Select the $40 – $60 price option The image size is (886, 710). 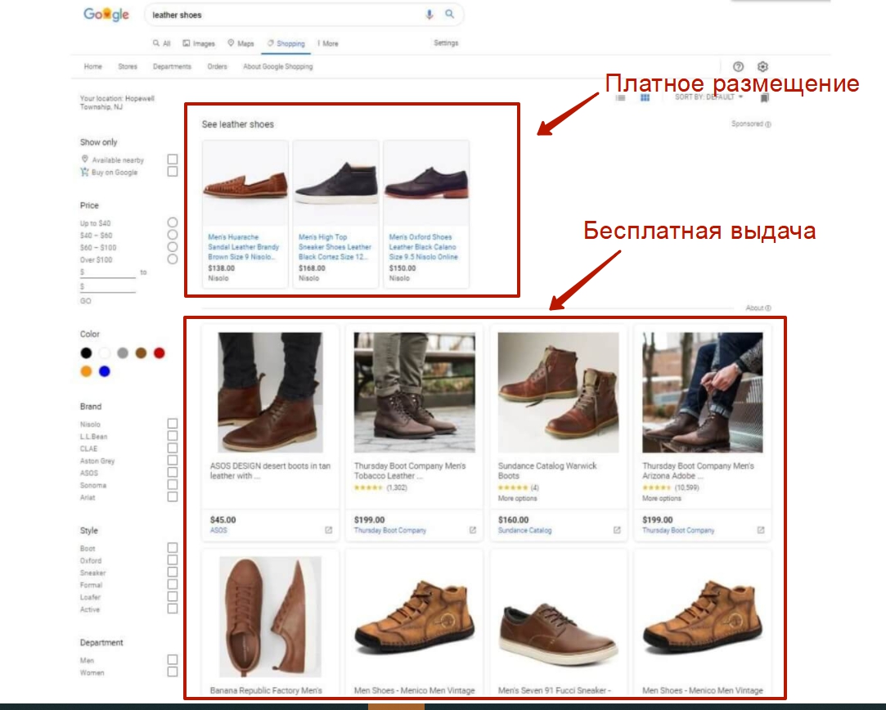(173, 235)
